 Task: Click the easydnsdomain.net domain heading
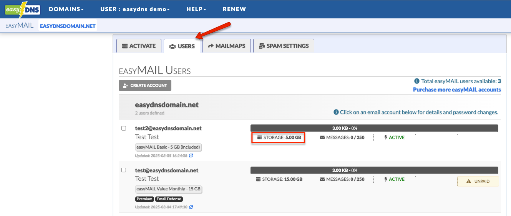(167, 105)
